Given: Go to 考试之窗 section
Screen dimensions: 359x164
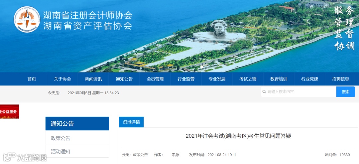Looking at the screenshot, I should point(248,79).
